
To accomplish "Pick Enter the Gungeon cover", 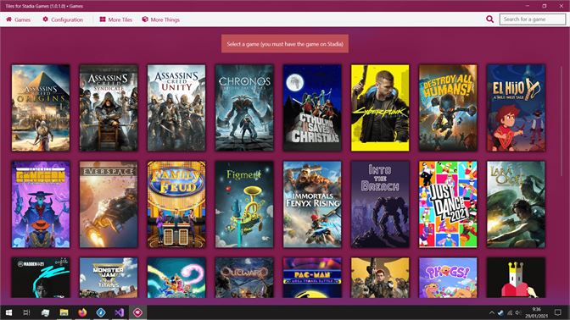I will click(x=41, y=204).
